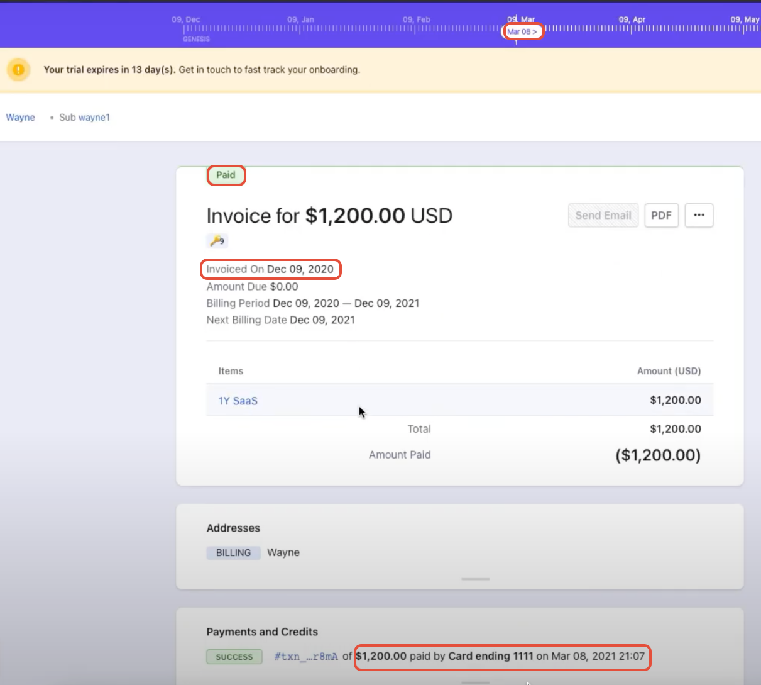Click the GENESIS label on timeline
Screen dimensions: 761x685
coord(196,39)
